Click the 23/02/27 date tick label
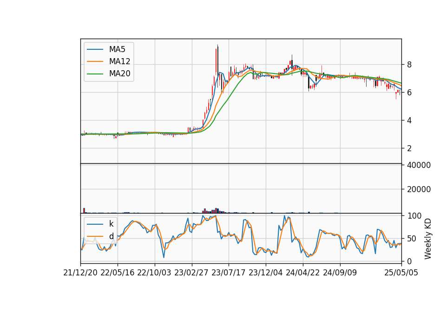Screen dimensions: 446x321 click(191, 273)
